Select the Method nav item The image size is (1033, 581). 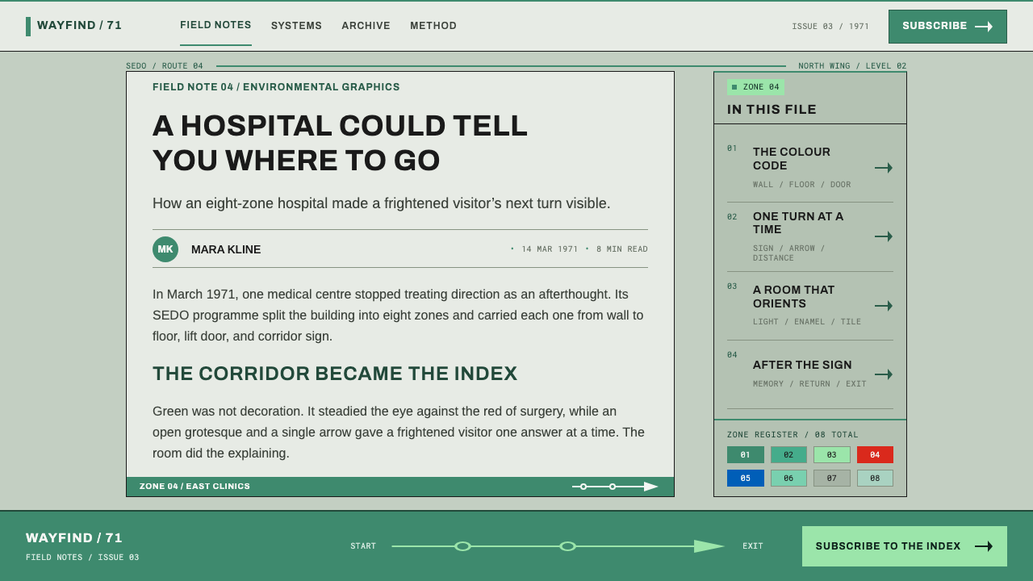point(433,26)
